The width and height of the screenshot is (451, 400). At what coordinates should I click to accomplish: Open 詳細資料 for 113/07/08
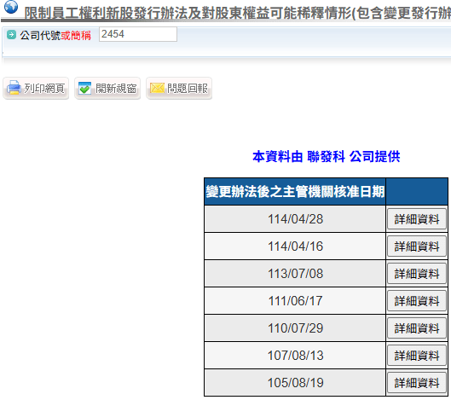[x=417, y=274]
